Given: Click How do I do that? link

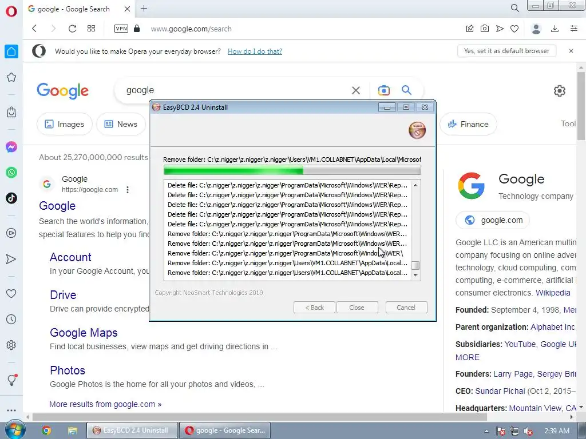Looking at the screenshot, I should coord(255,51).
